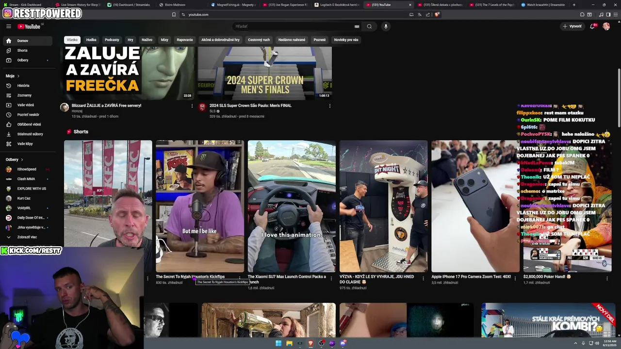Open a new browser tab
Image resolution: width=621 pixels, height=349 pixels.
click(574, 4)
